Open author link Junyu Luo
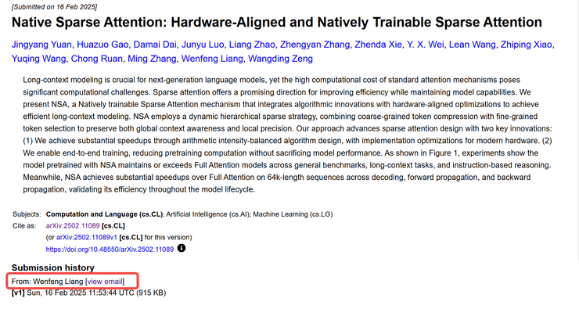This screenshot has height=316, width=579. tap(203, 45)
